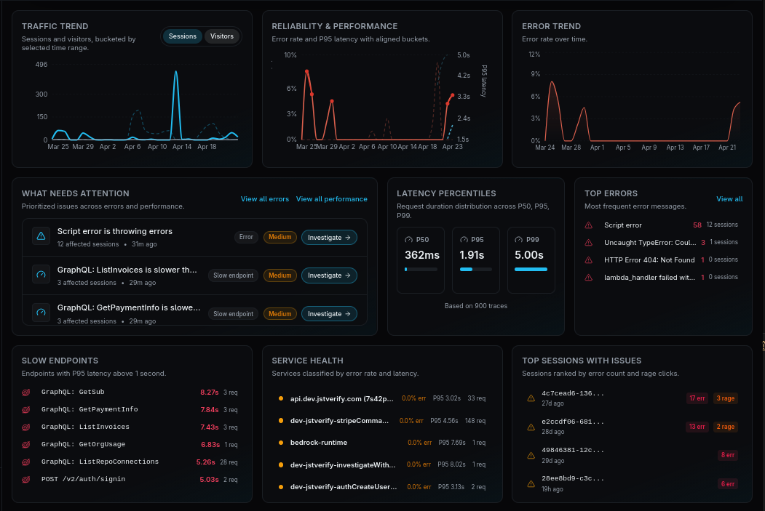Select lambda_handler failed wit... error row

tap(661, 278)
